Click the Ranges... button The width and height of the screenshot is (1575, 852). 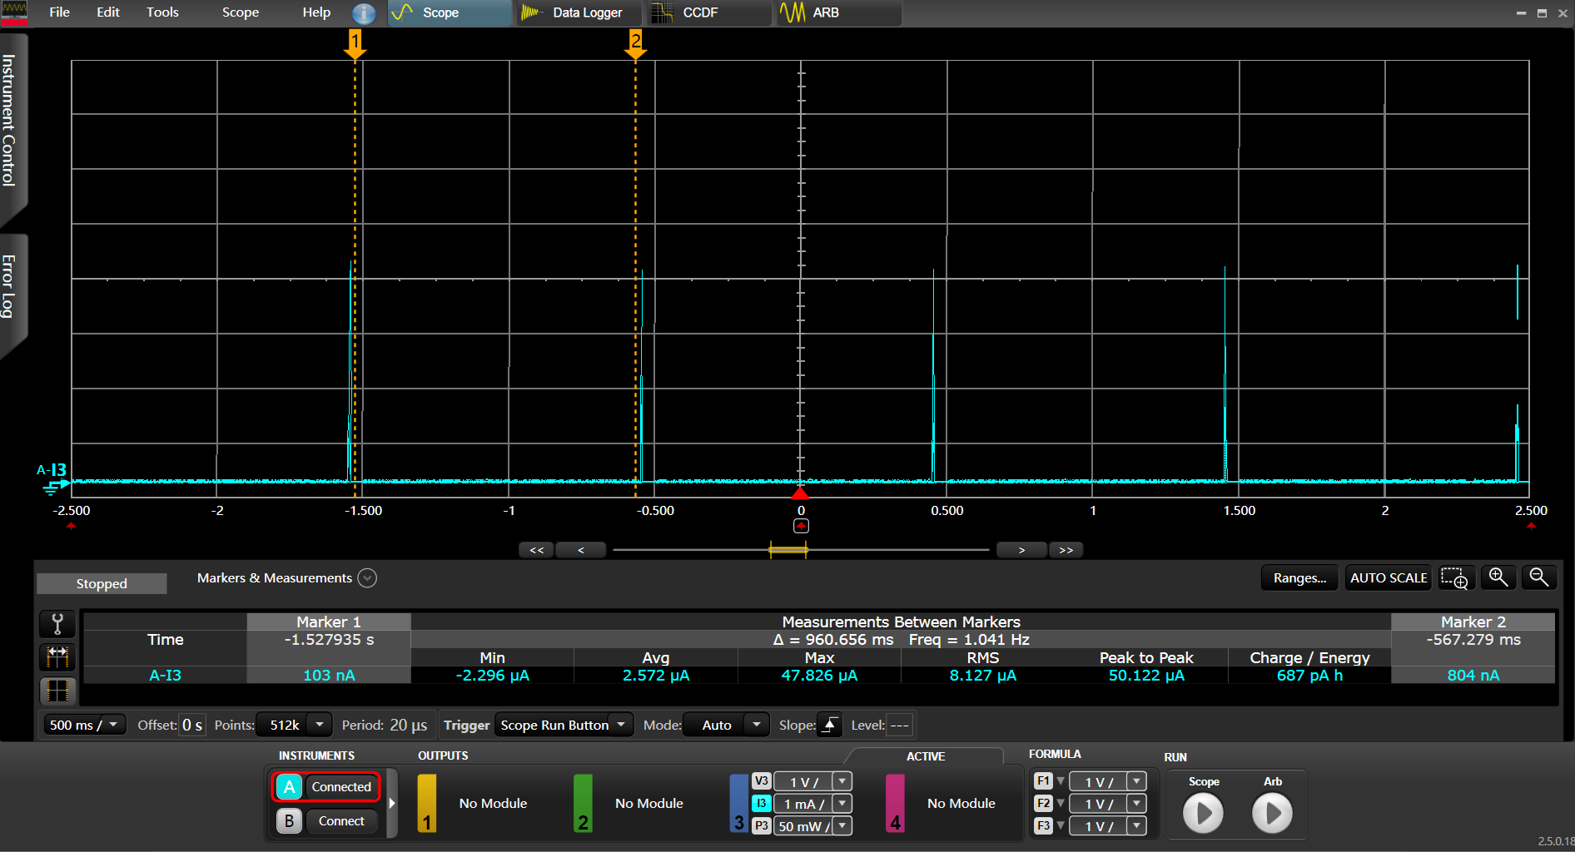tap(1299, 577)
